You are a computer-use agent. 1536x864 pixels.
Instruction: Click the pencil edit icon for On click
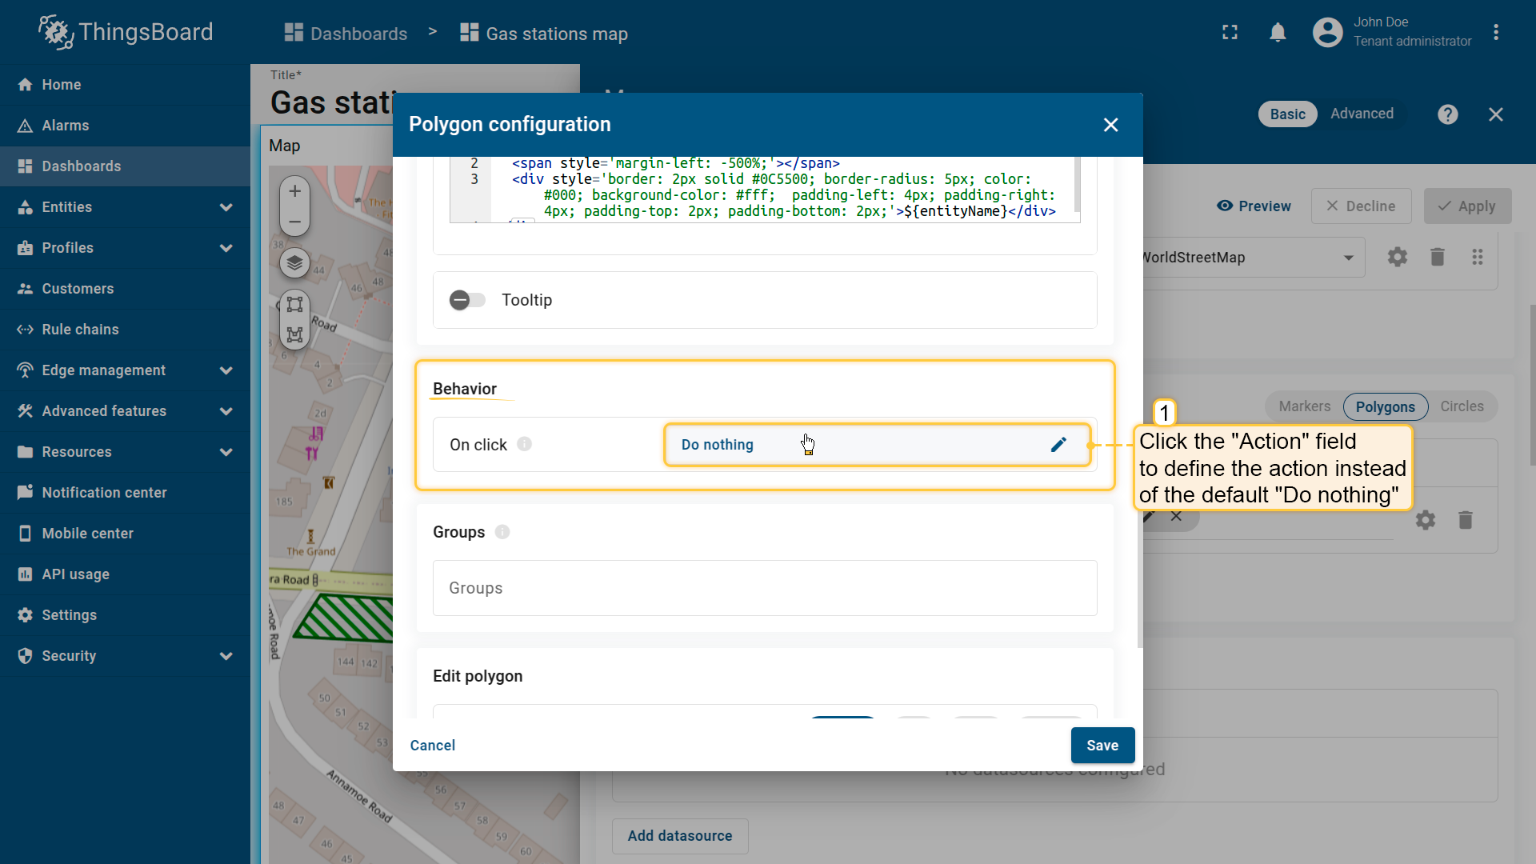coord(1058,445)
